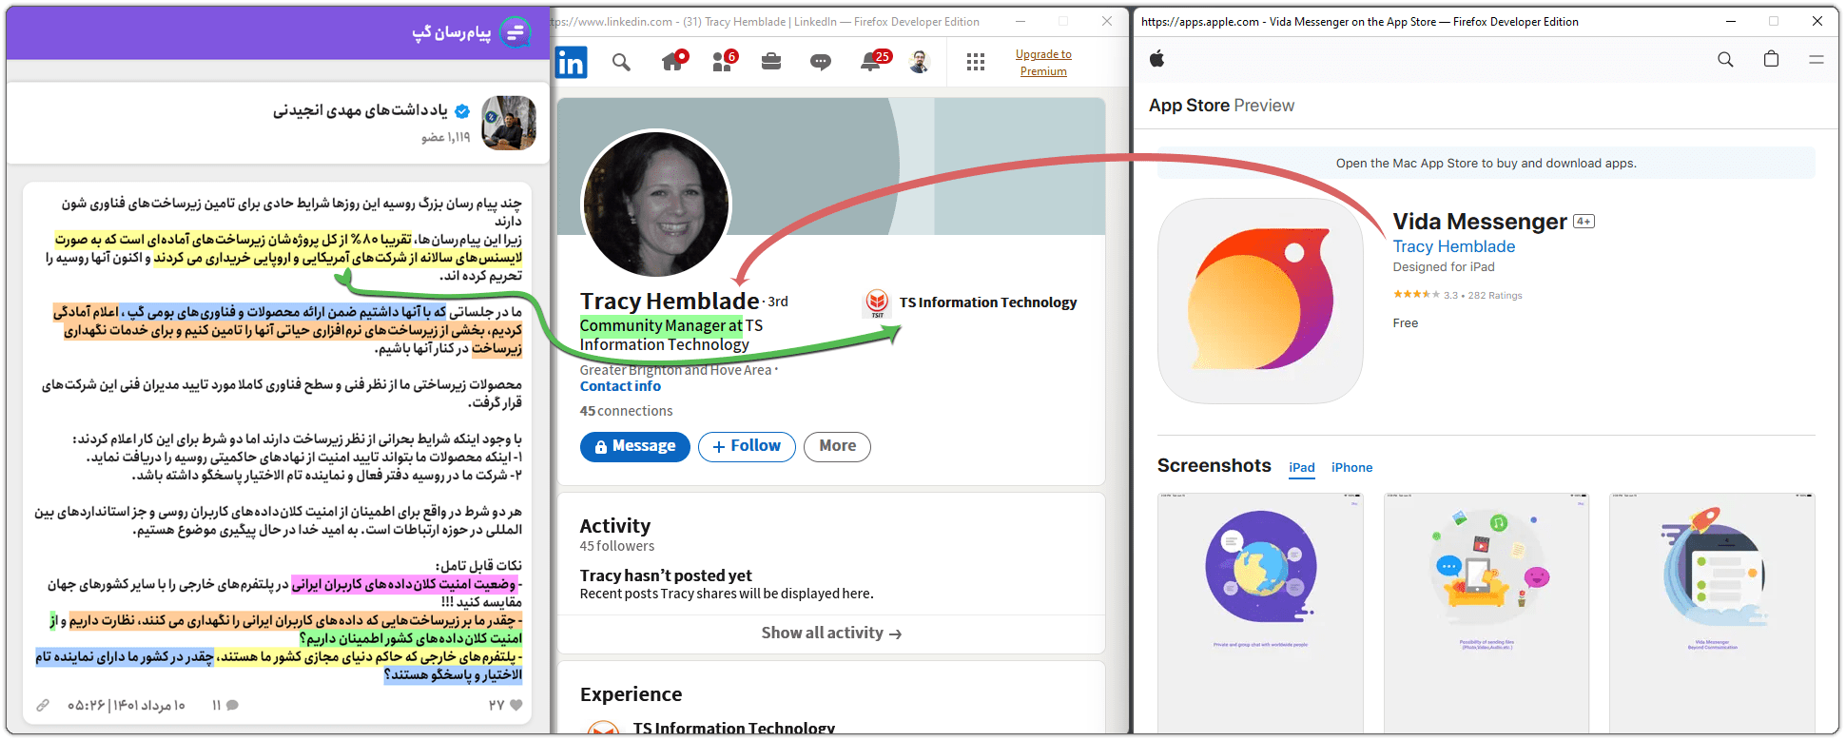
Task: Open LinkedIn search magnifier icon
Action: 621,63
